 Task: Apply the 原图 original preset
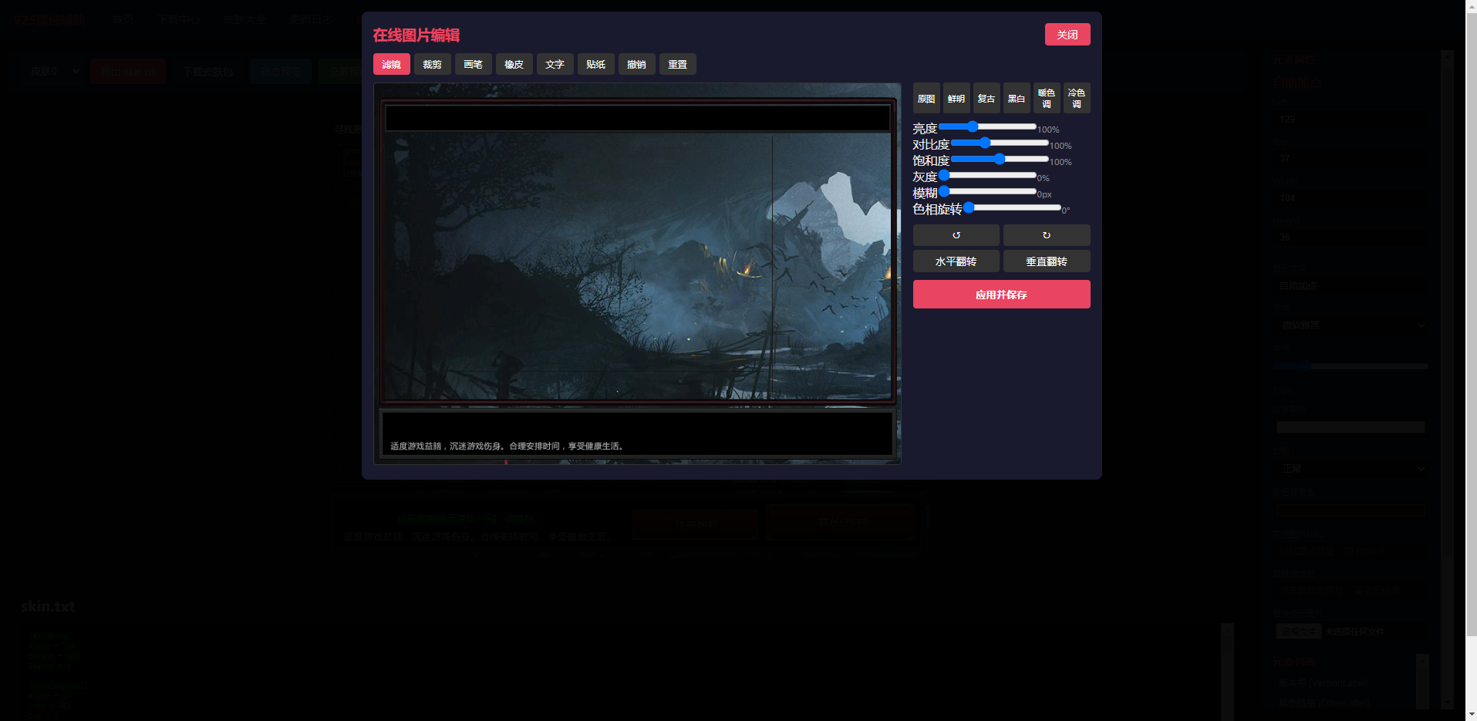pos(926,98)
